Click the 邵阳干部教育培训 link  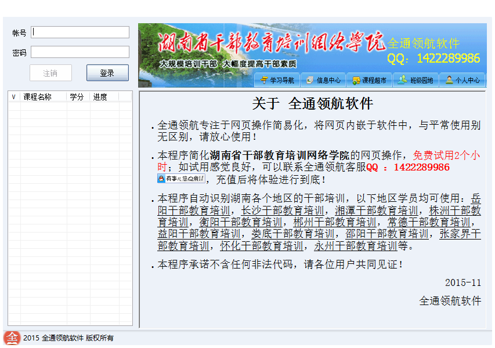pyautogui.click(x=387, y=234)
